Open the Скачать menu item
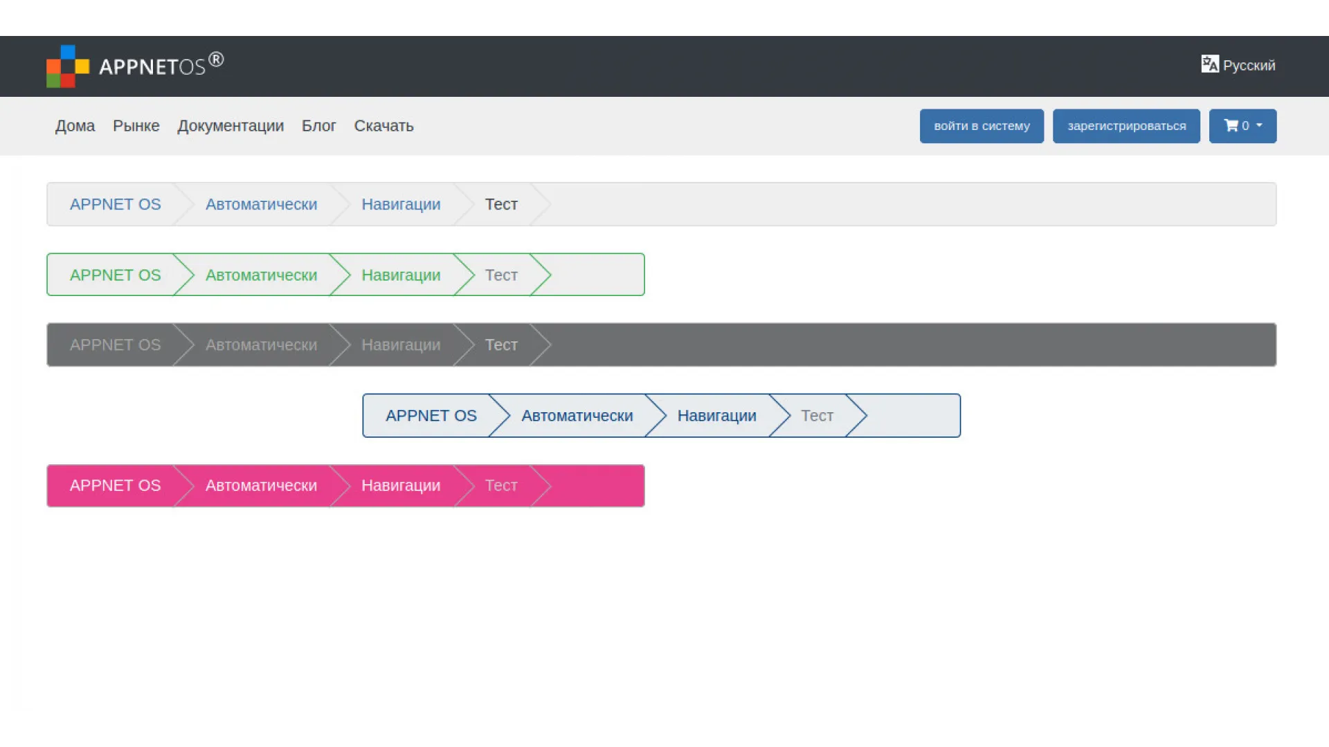The width and height of the screenshot is (1329, 747). 384,126
